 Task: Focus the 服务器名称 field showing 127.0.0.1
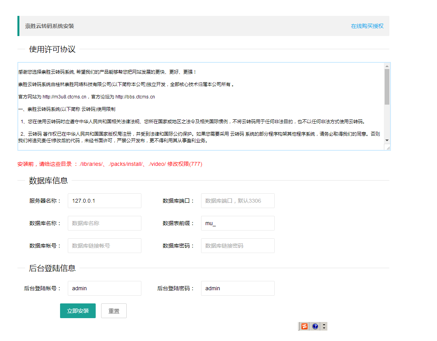coord(104,201)
